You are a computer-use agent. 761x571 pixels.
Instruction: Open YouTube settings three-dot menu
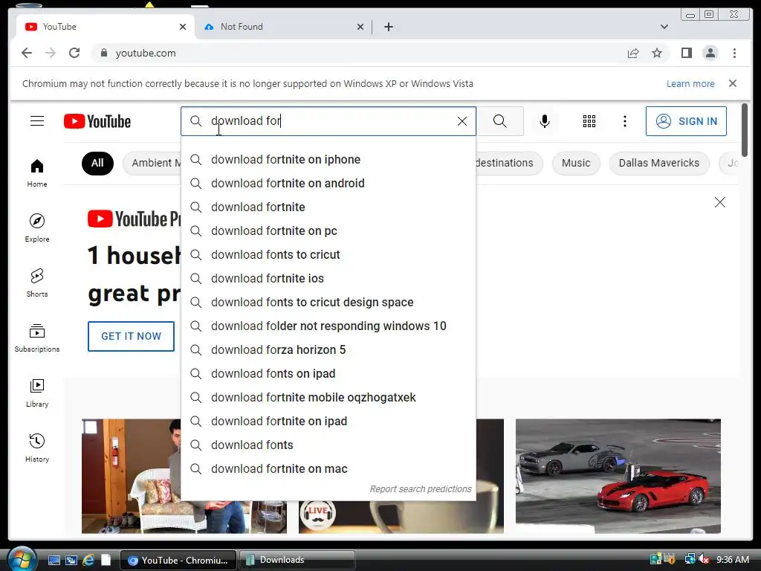[x=625, y=121]
